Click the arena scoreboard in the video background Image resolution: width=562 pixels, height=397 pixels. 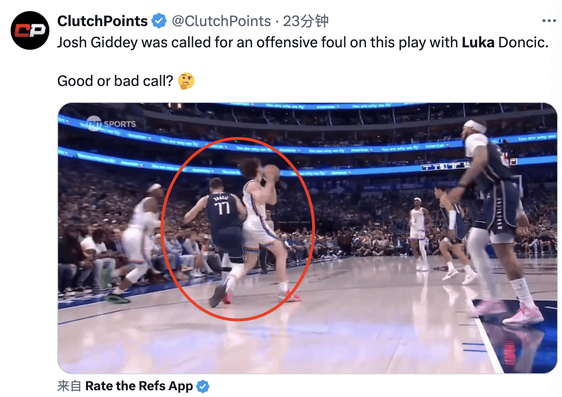click(445, 166)
